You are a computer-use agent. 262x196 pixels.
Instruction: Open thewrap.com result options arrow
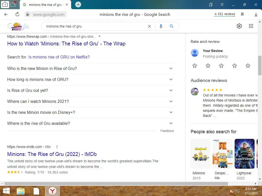coord(100,36)
